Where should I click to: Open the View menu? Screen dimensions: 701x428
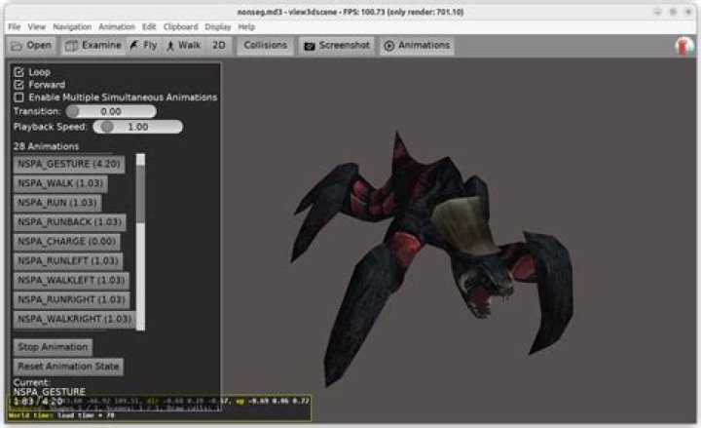tap(37, 27)
